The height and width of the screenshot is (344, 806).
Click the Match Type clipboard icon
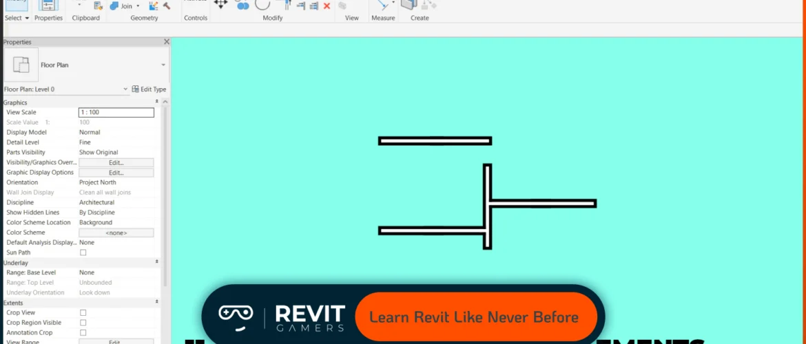pos(98,6)
